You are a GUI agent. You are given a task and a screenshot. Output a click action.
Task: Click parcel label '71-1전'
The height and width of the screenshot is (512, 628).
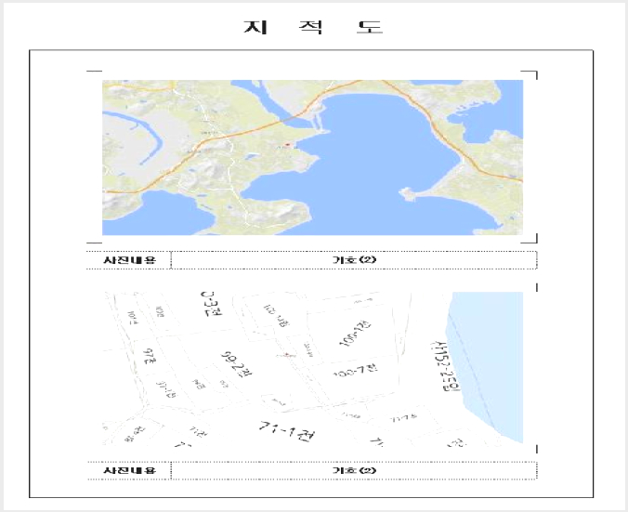(287, 431)
